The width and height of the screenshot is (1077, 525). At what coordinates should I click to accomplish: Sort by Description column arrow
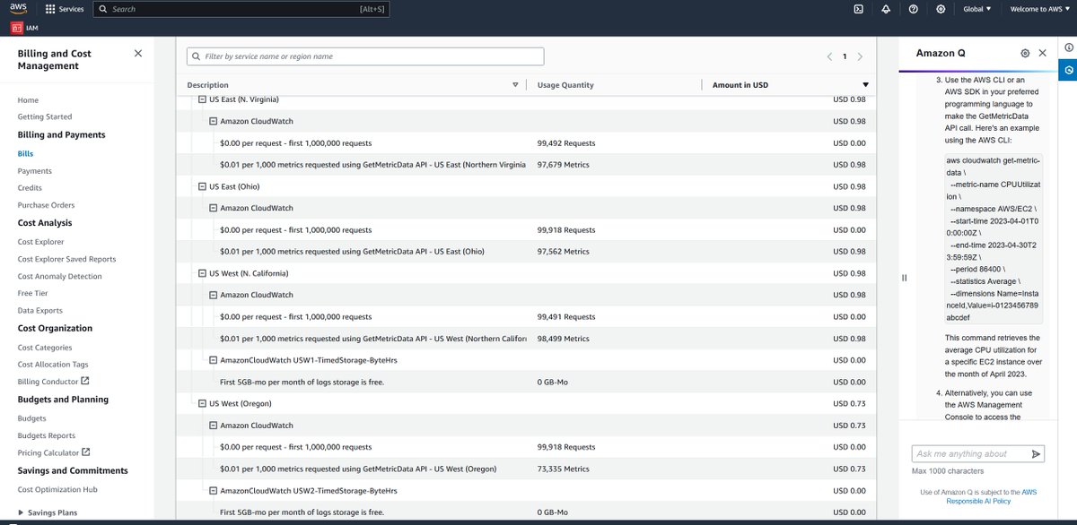click(515, 85)
